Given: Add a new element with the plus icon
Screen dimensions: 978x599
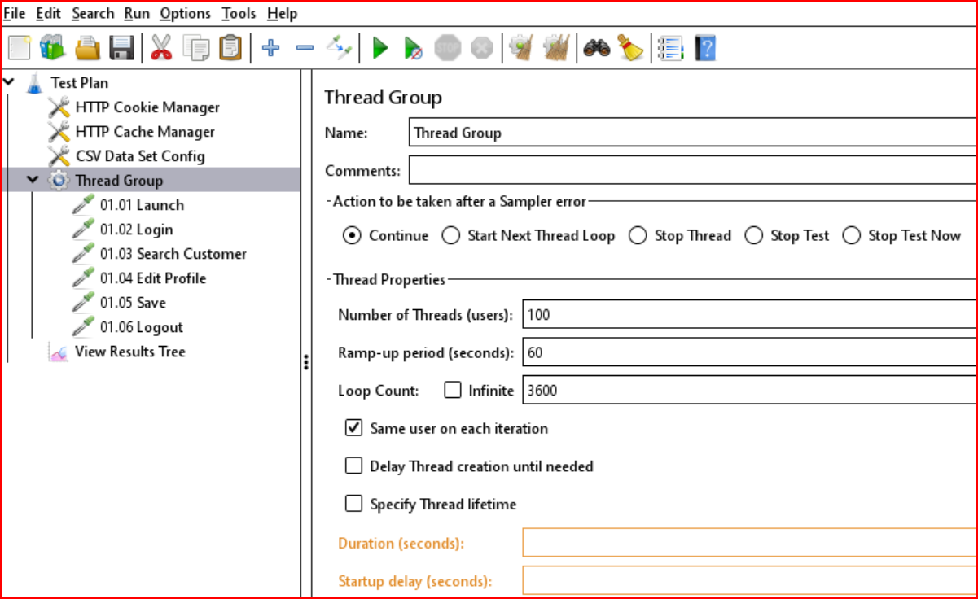Looking at the screenshot, I should [271, 47].
